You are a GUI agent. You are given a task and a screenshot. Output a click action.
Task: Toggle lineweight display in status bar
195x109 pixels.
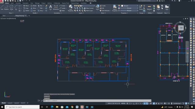click(x=151, y=104)
